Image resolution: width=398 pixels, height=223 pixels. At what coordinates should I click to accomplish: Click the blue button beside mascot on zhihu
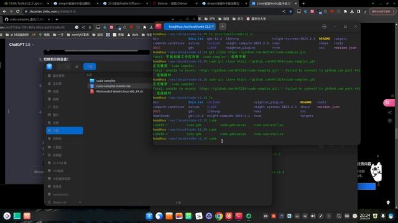click(366, 186)
